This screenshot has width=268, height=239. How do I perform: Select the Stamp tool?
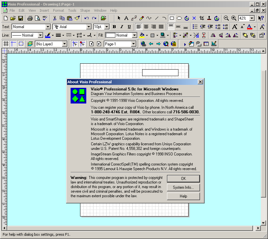[x=209, y=18]
